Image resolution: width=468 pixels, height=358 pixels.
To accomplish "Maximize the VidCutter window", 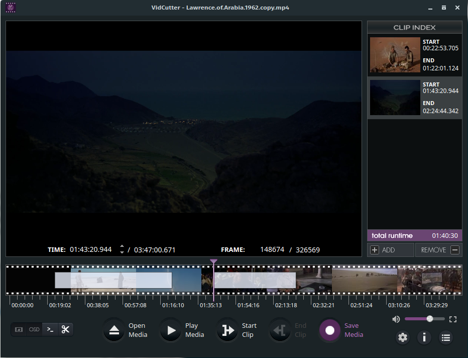I will [444, 8].
